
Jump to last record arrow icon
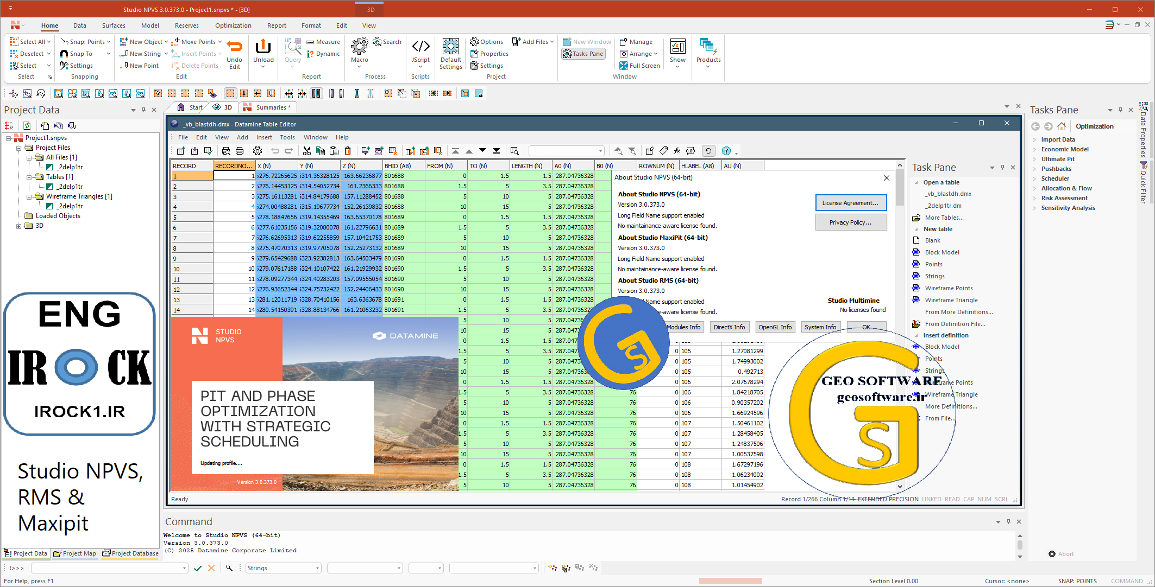[x=496, y=151]
